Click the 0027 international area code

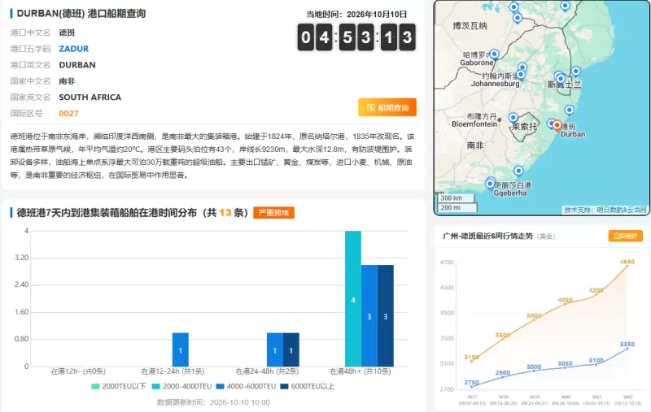(68, 114)
